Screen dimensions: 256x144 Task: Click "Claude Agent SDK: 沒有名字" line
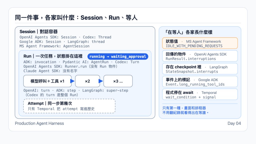pyautogui.click(x=50, y=71)
